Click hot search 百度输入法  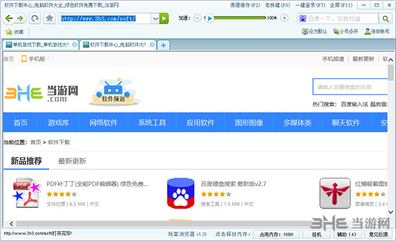pyautogui.click(x=354, y=104)
